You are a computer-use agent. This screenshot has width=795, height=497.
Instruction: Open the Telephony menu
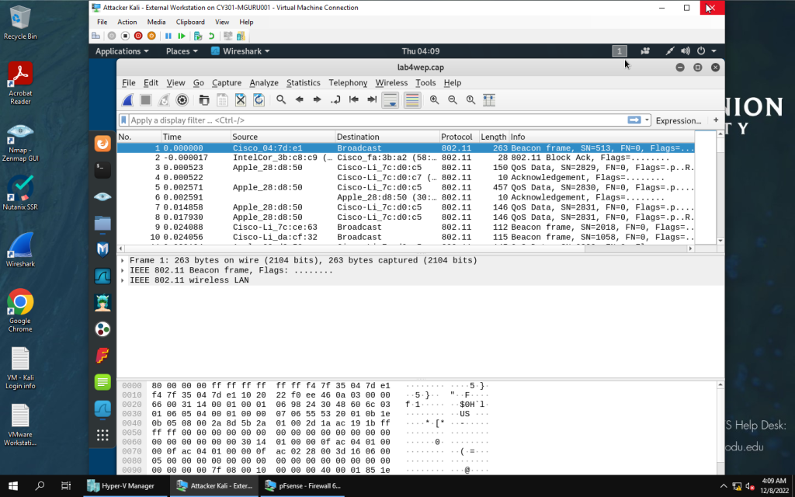(348, 82)
